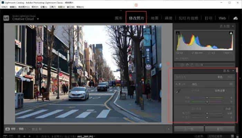Click the 上一张 previous settings button
This screenshot has height=138, width=242.
[x=188, y=128]
